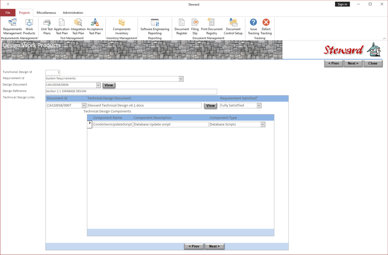Expand the Document Id CAS10038/0007 dropdown
The height and width of the screenshot is (255, 388).
pyautogui.click(x=84, y=105)
